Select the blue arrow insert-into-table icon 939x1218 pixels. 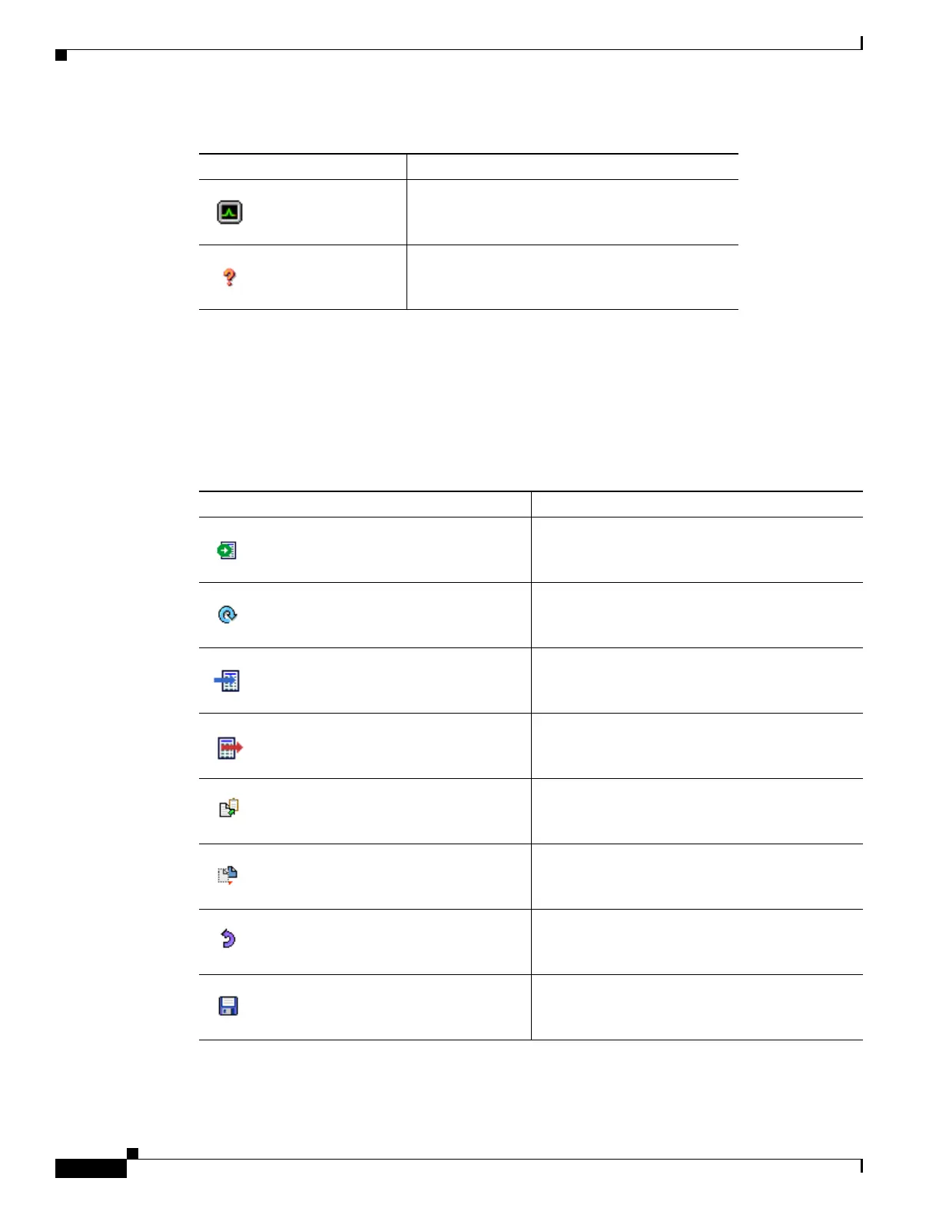[x=227, y=681]
